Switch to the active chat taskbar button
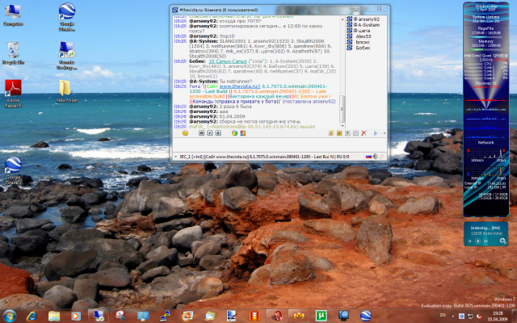The width and height of the screenshot is (517, 323). point(99,316)
